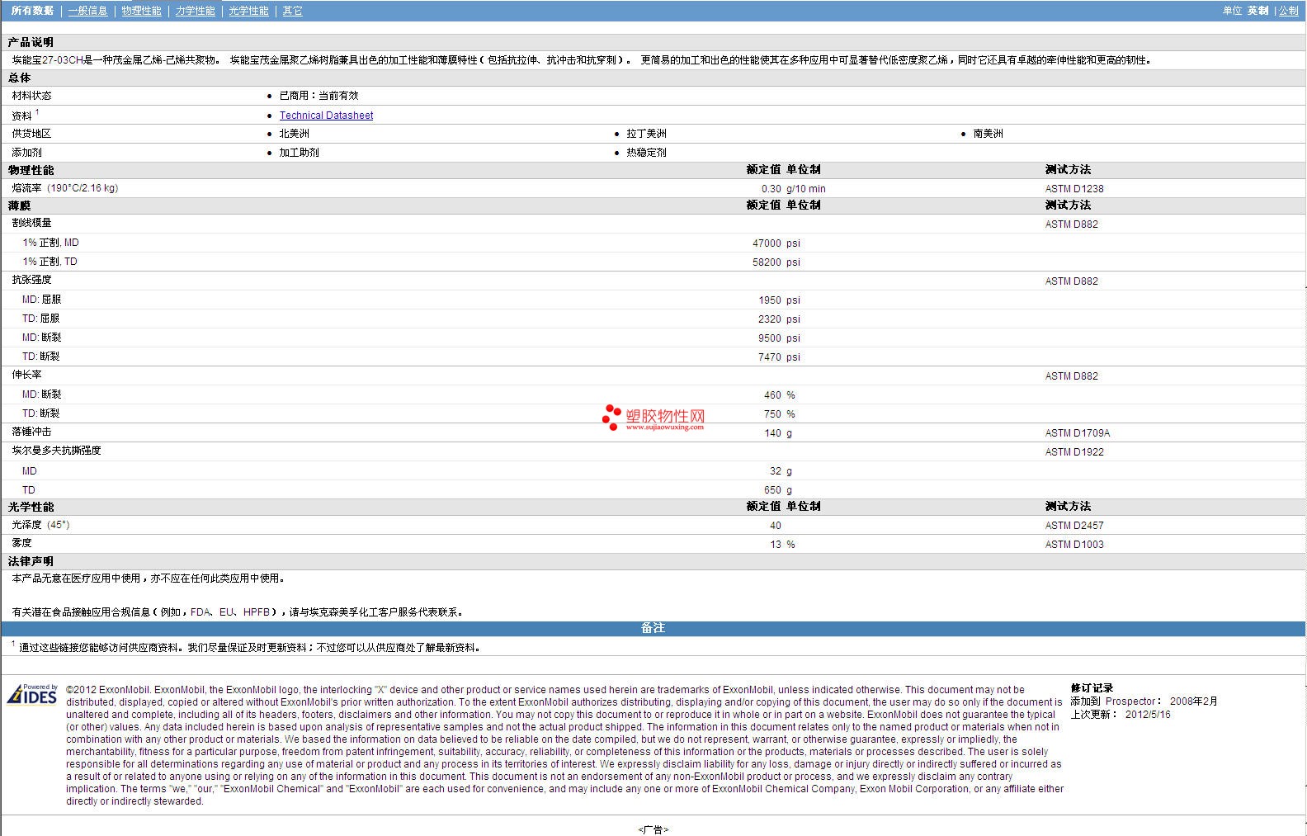
Task: Click the 伸长率 row label
Action: pos(26,375)
